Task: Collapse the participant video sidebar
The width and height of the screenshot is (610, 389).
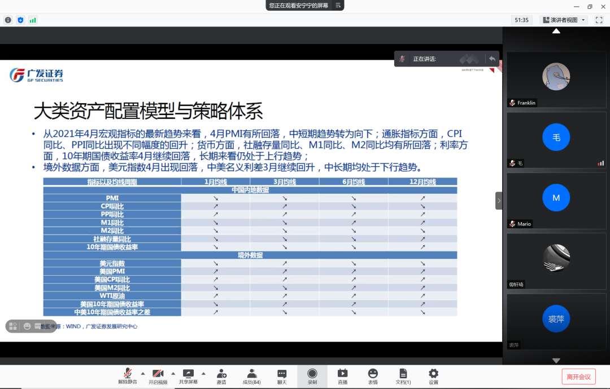Action: click(x=499, y=201)
